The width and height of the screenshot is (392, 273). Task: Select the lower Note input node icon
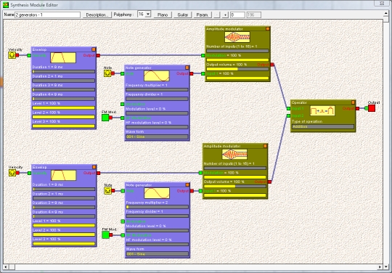tap(107, 191)
